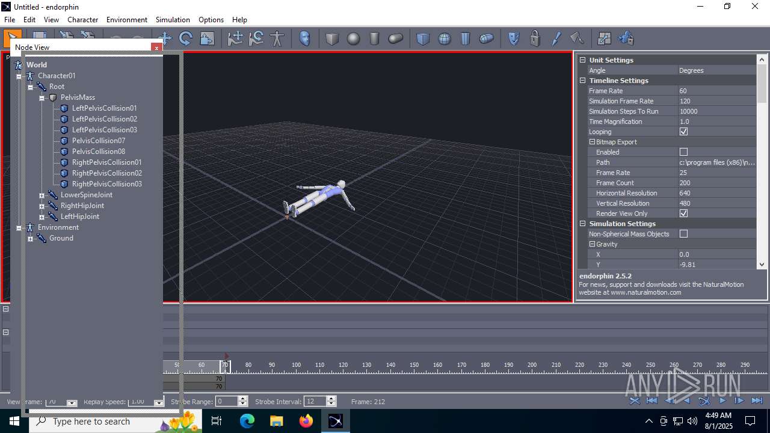
Task: Enable Bitmap Export Enabled checkbox
Action: point(683,152)
